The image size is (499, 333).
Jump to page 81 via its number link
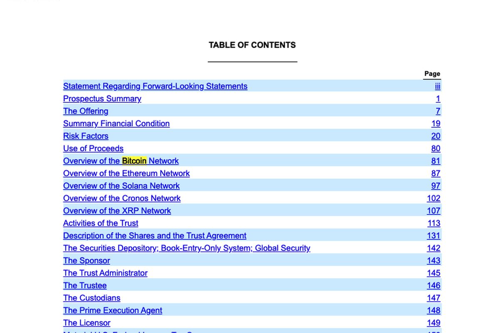pyautogui.click(x=436, y=161)
